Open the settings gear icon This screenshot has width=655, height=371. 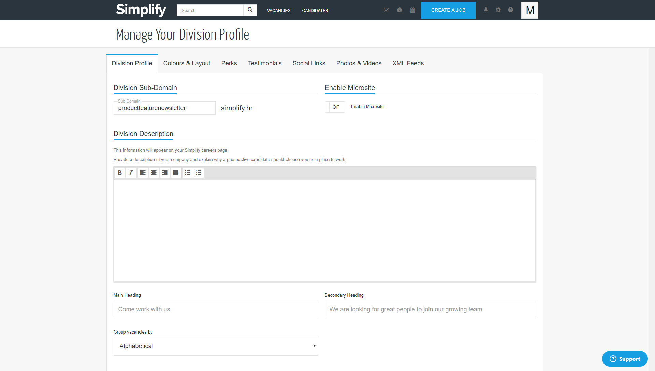(x=498, y=10)
